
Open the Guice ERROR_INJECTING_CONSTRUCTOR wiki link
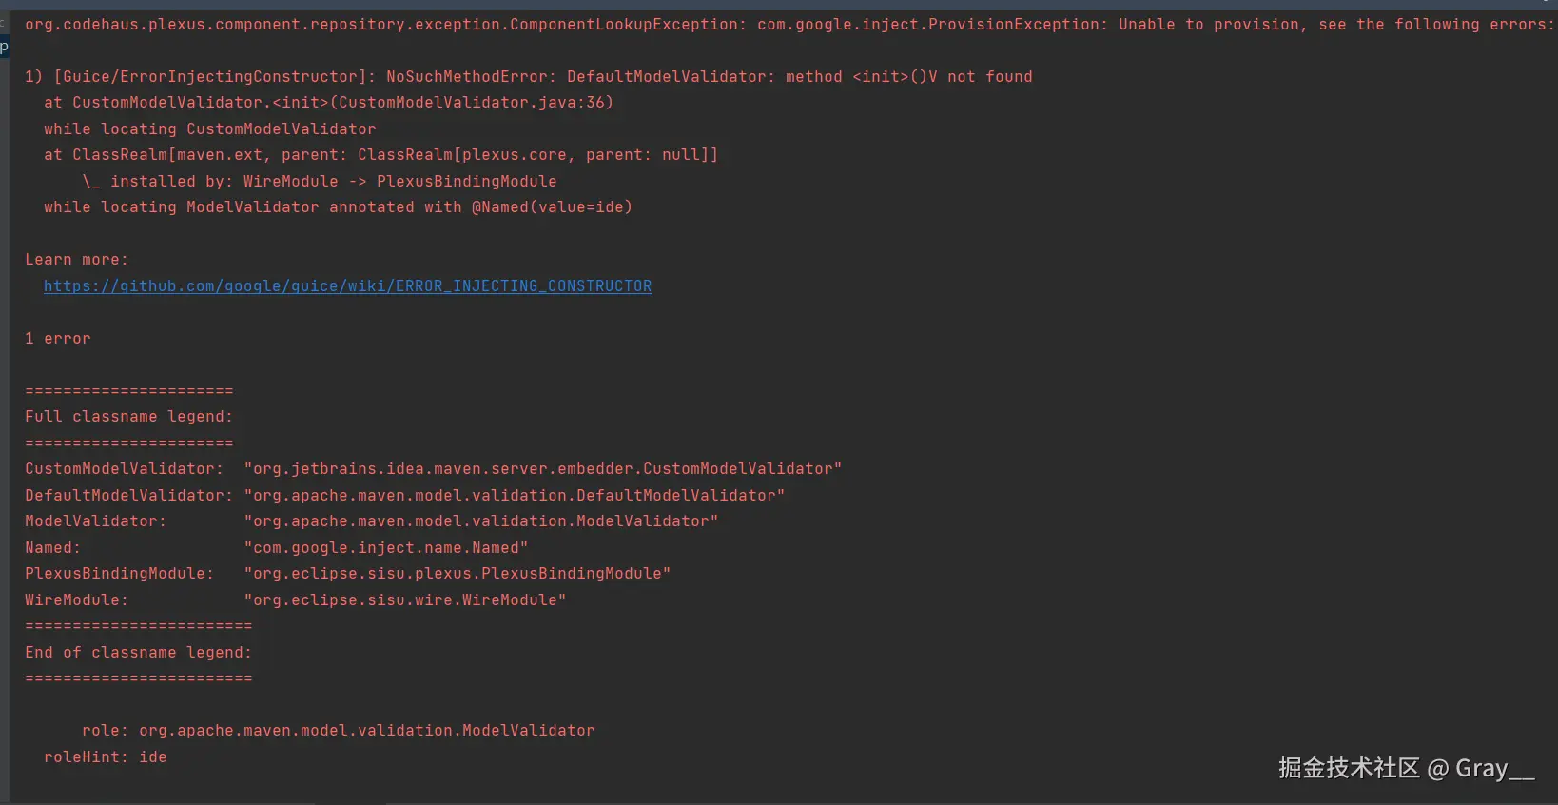pyautogui.click(x=347, y=286)
